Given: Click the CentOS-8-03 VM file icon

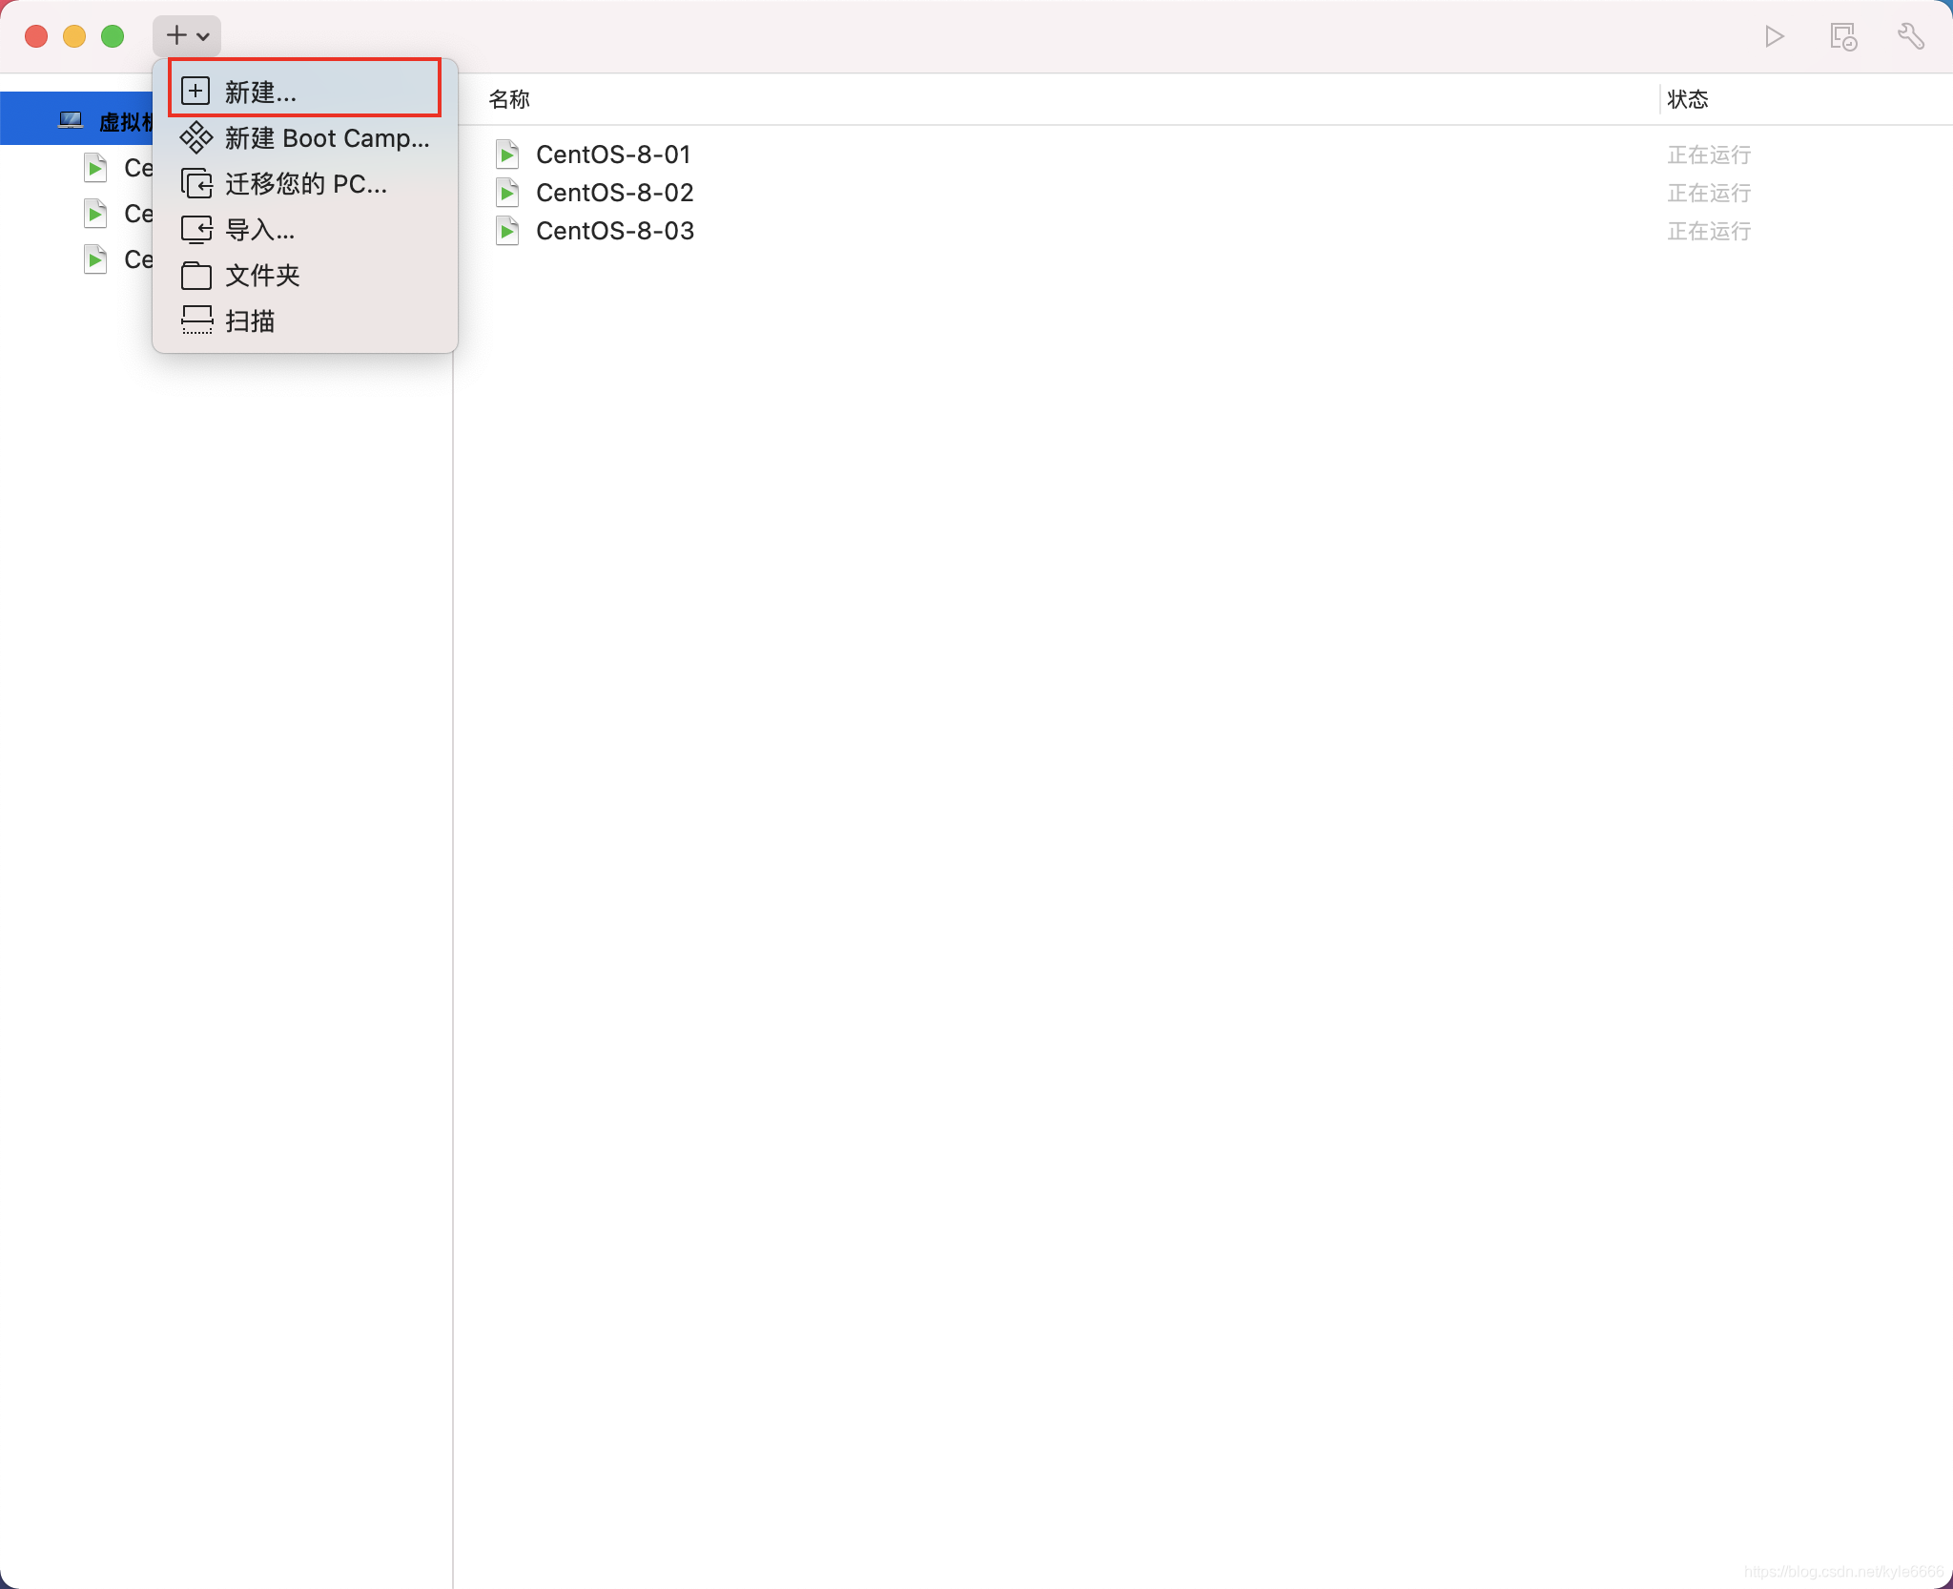Looking at the screenshot, I should (507, 231).
